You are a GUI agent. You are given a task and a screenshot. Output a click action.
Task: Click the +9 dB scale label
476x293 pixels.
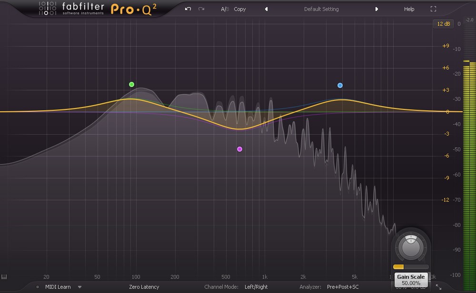click(446, 46)
